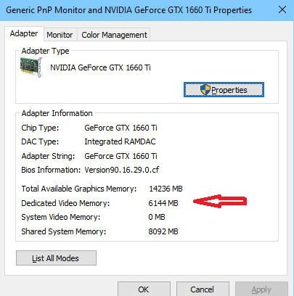Image resolution: width=294 pixels, height=296 pixels.
Task: Click the Shared System Memory value 8092 MB
Action: tap(163, 231)
